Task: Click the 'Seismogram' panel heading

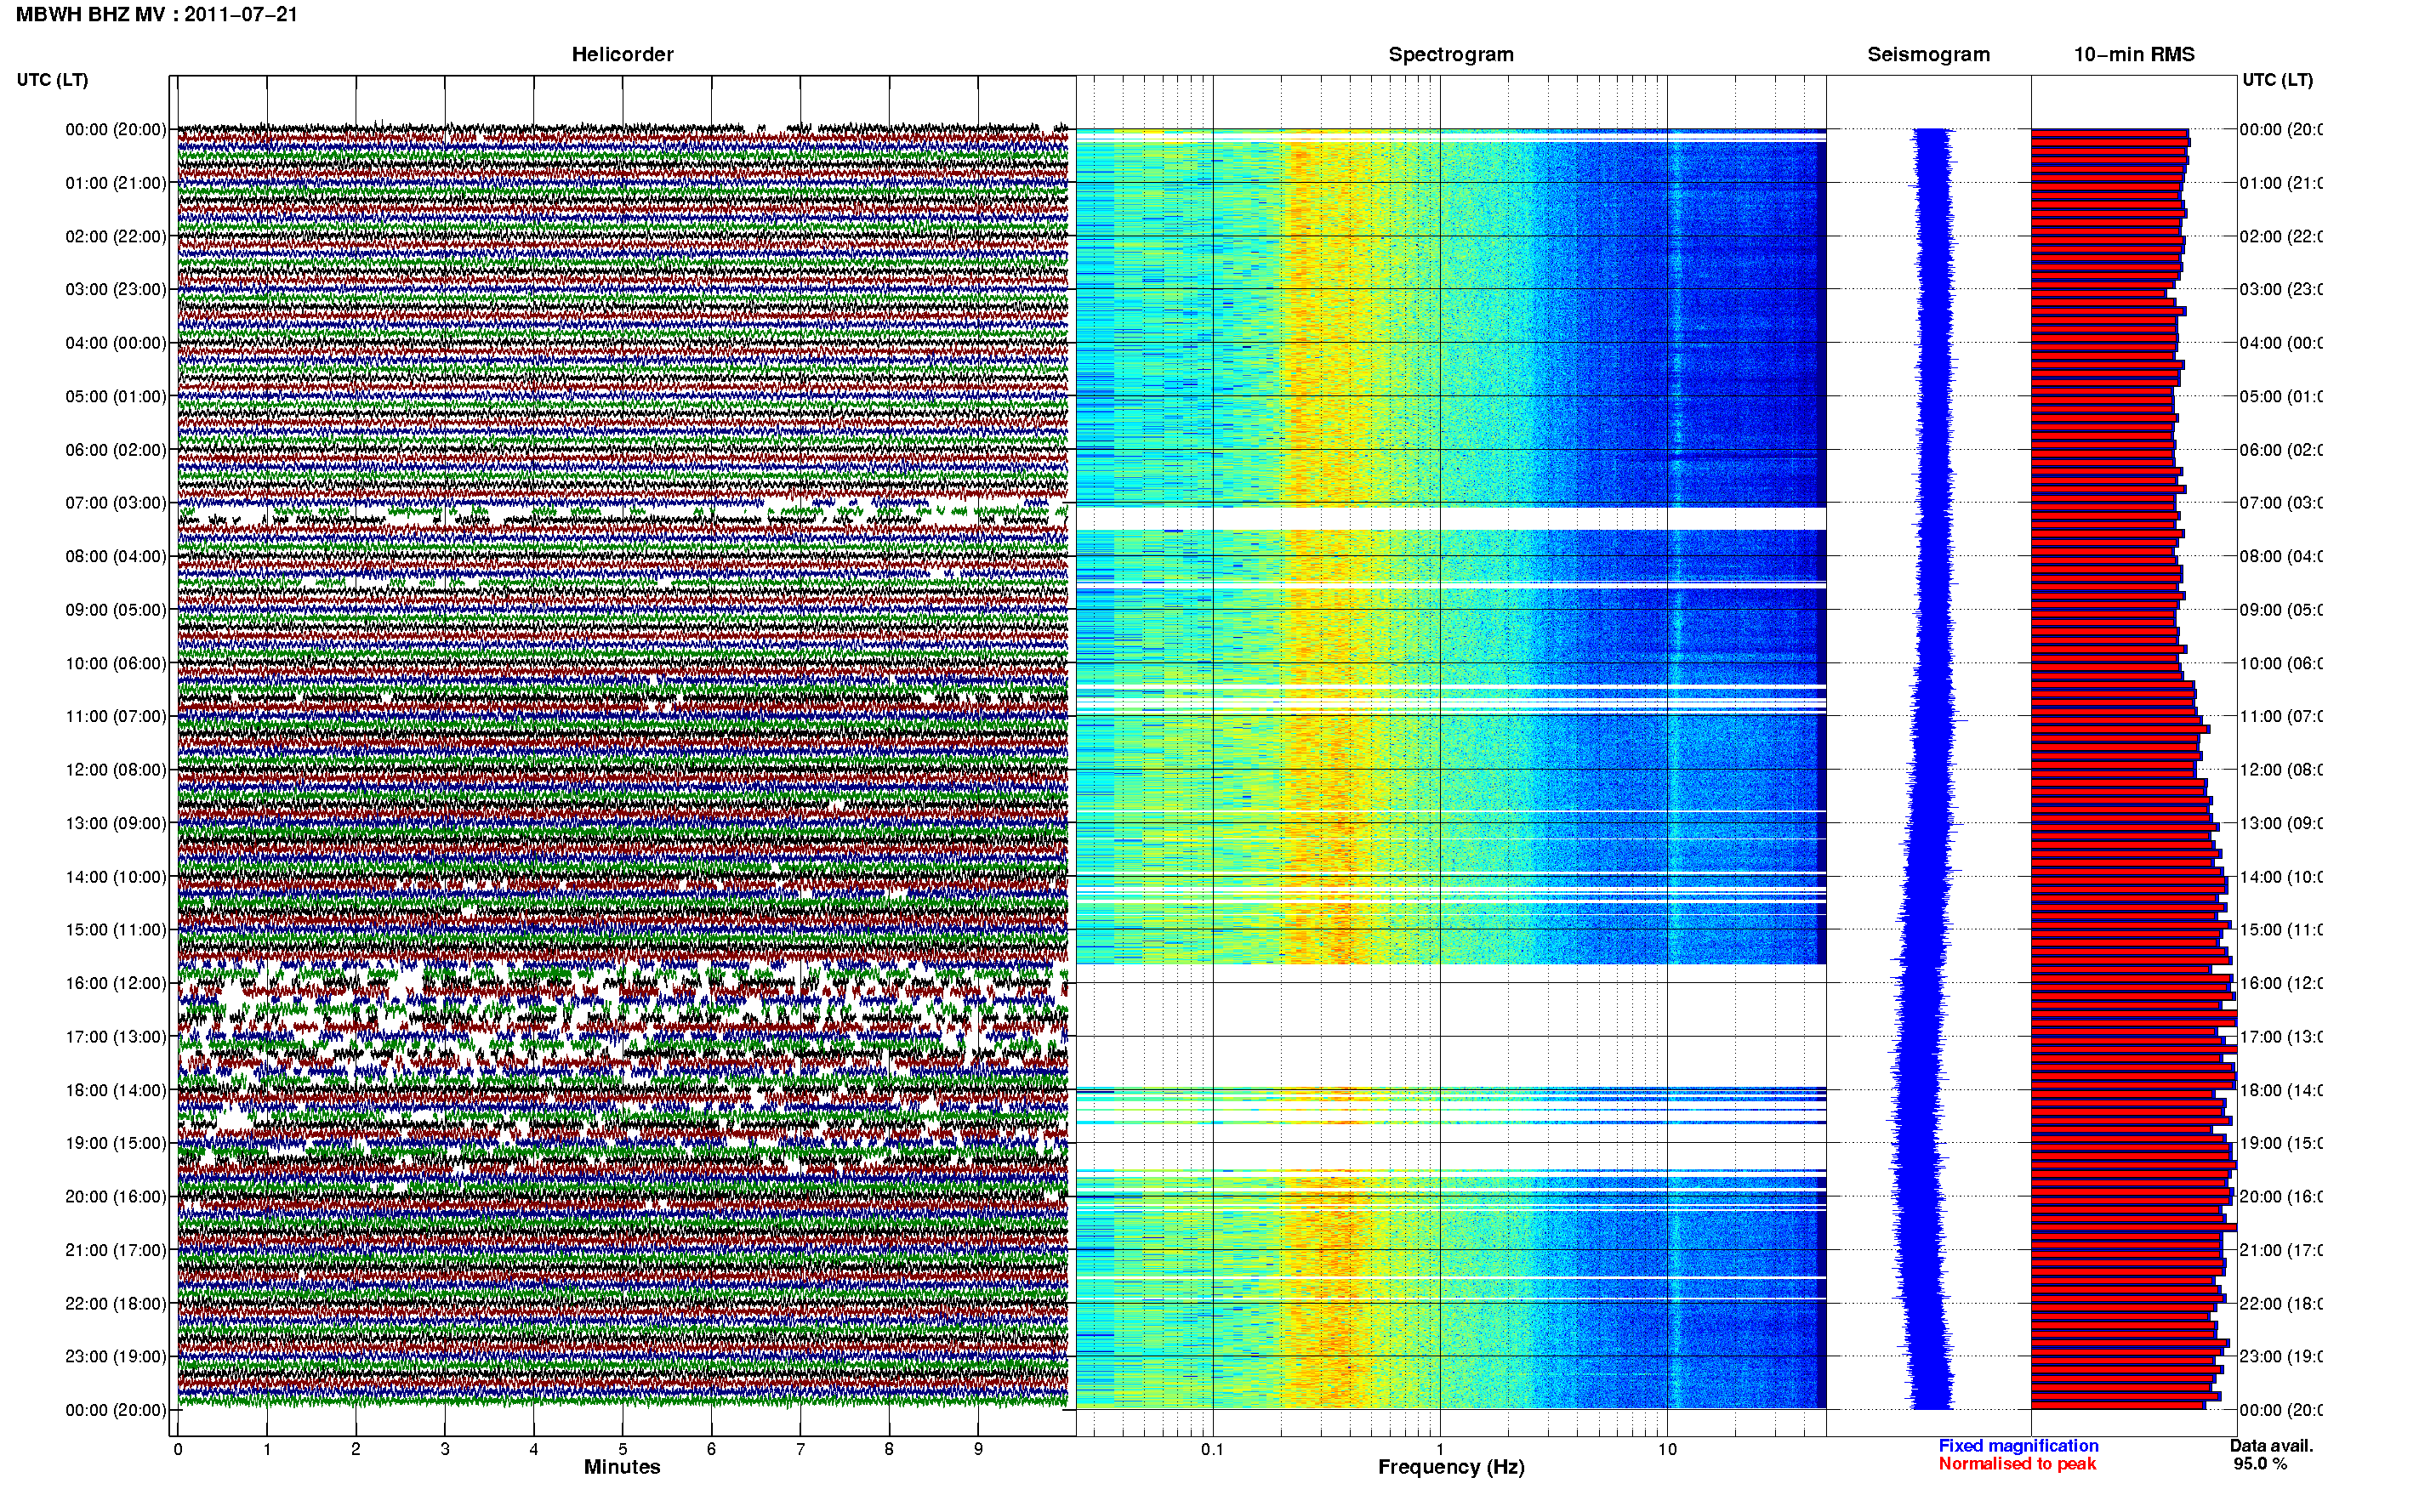Action: click(x=1928, y=54)
